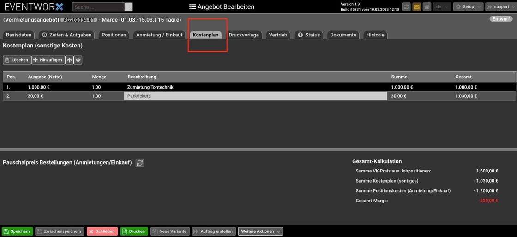This screenshot has width=517, height=237.
Task: Click the Parktickets description field
Action: (255, 96)
